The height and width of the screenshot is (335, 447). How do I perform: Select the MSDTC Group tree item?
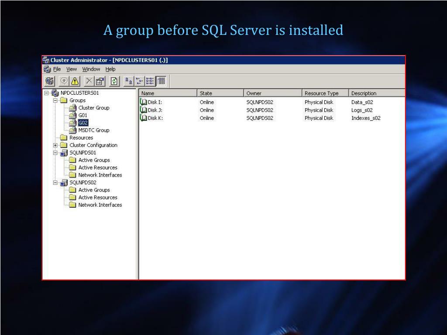coord(93,130)
